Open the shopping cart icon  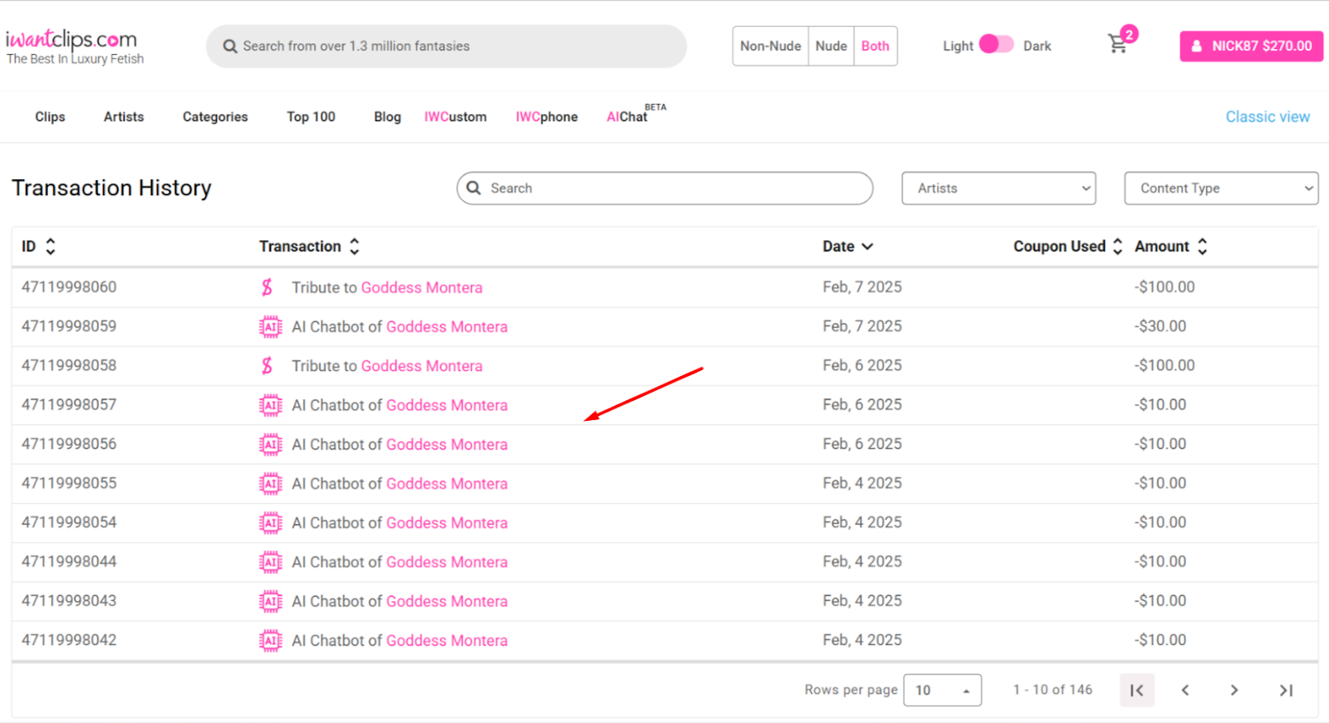[1117, 45]
